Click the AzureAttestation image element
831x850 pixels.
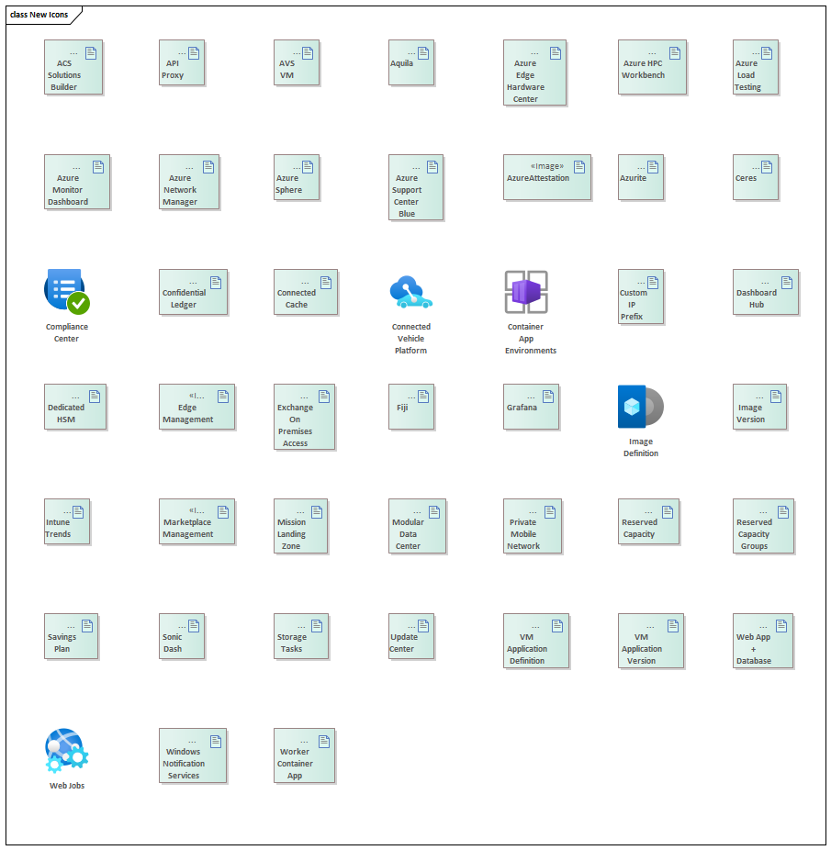click(x=547, y=177)
